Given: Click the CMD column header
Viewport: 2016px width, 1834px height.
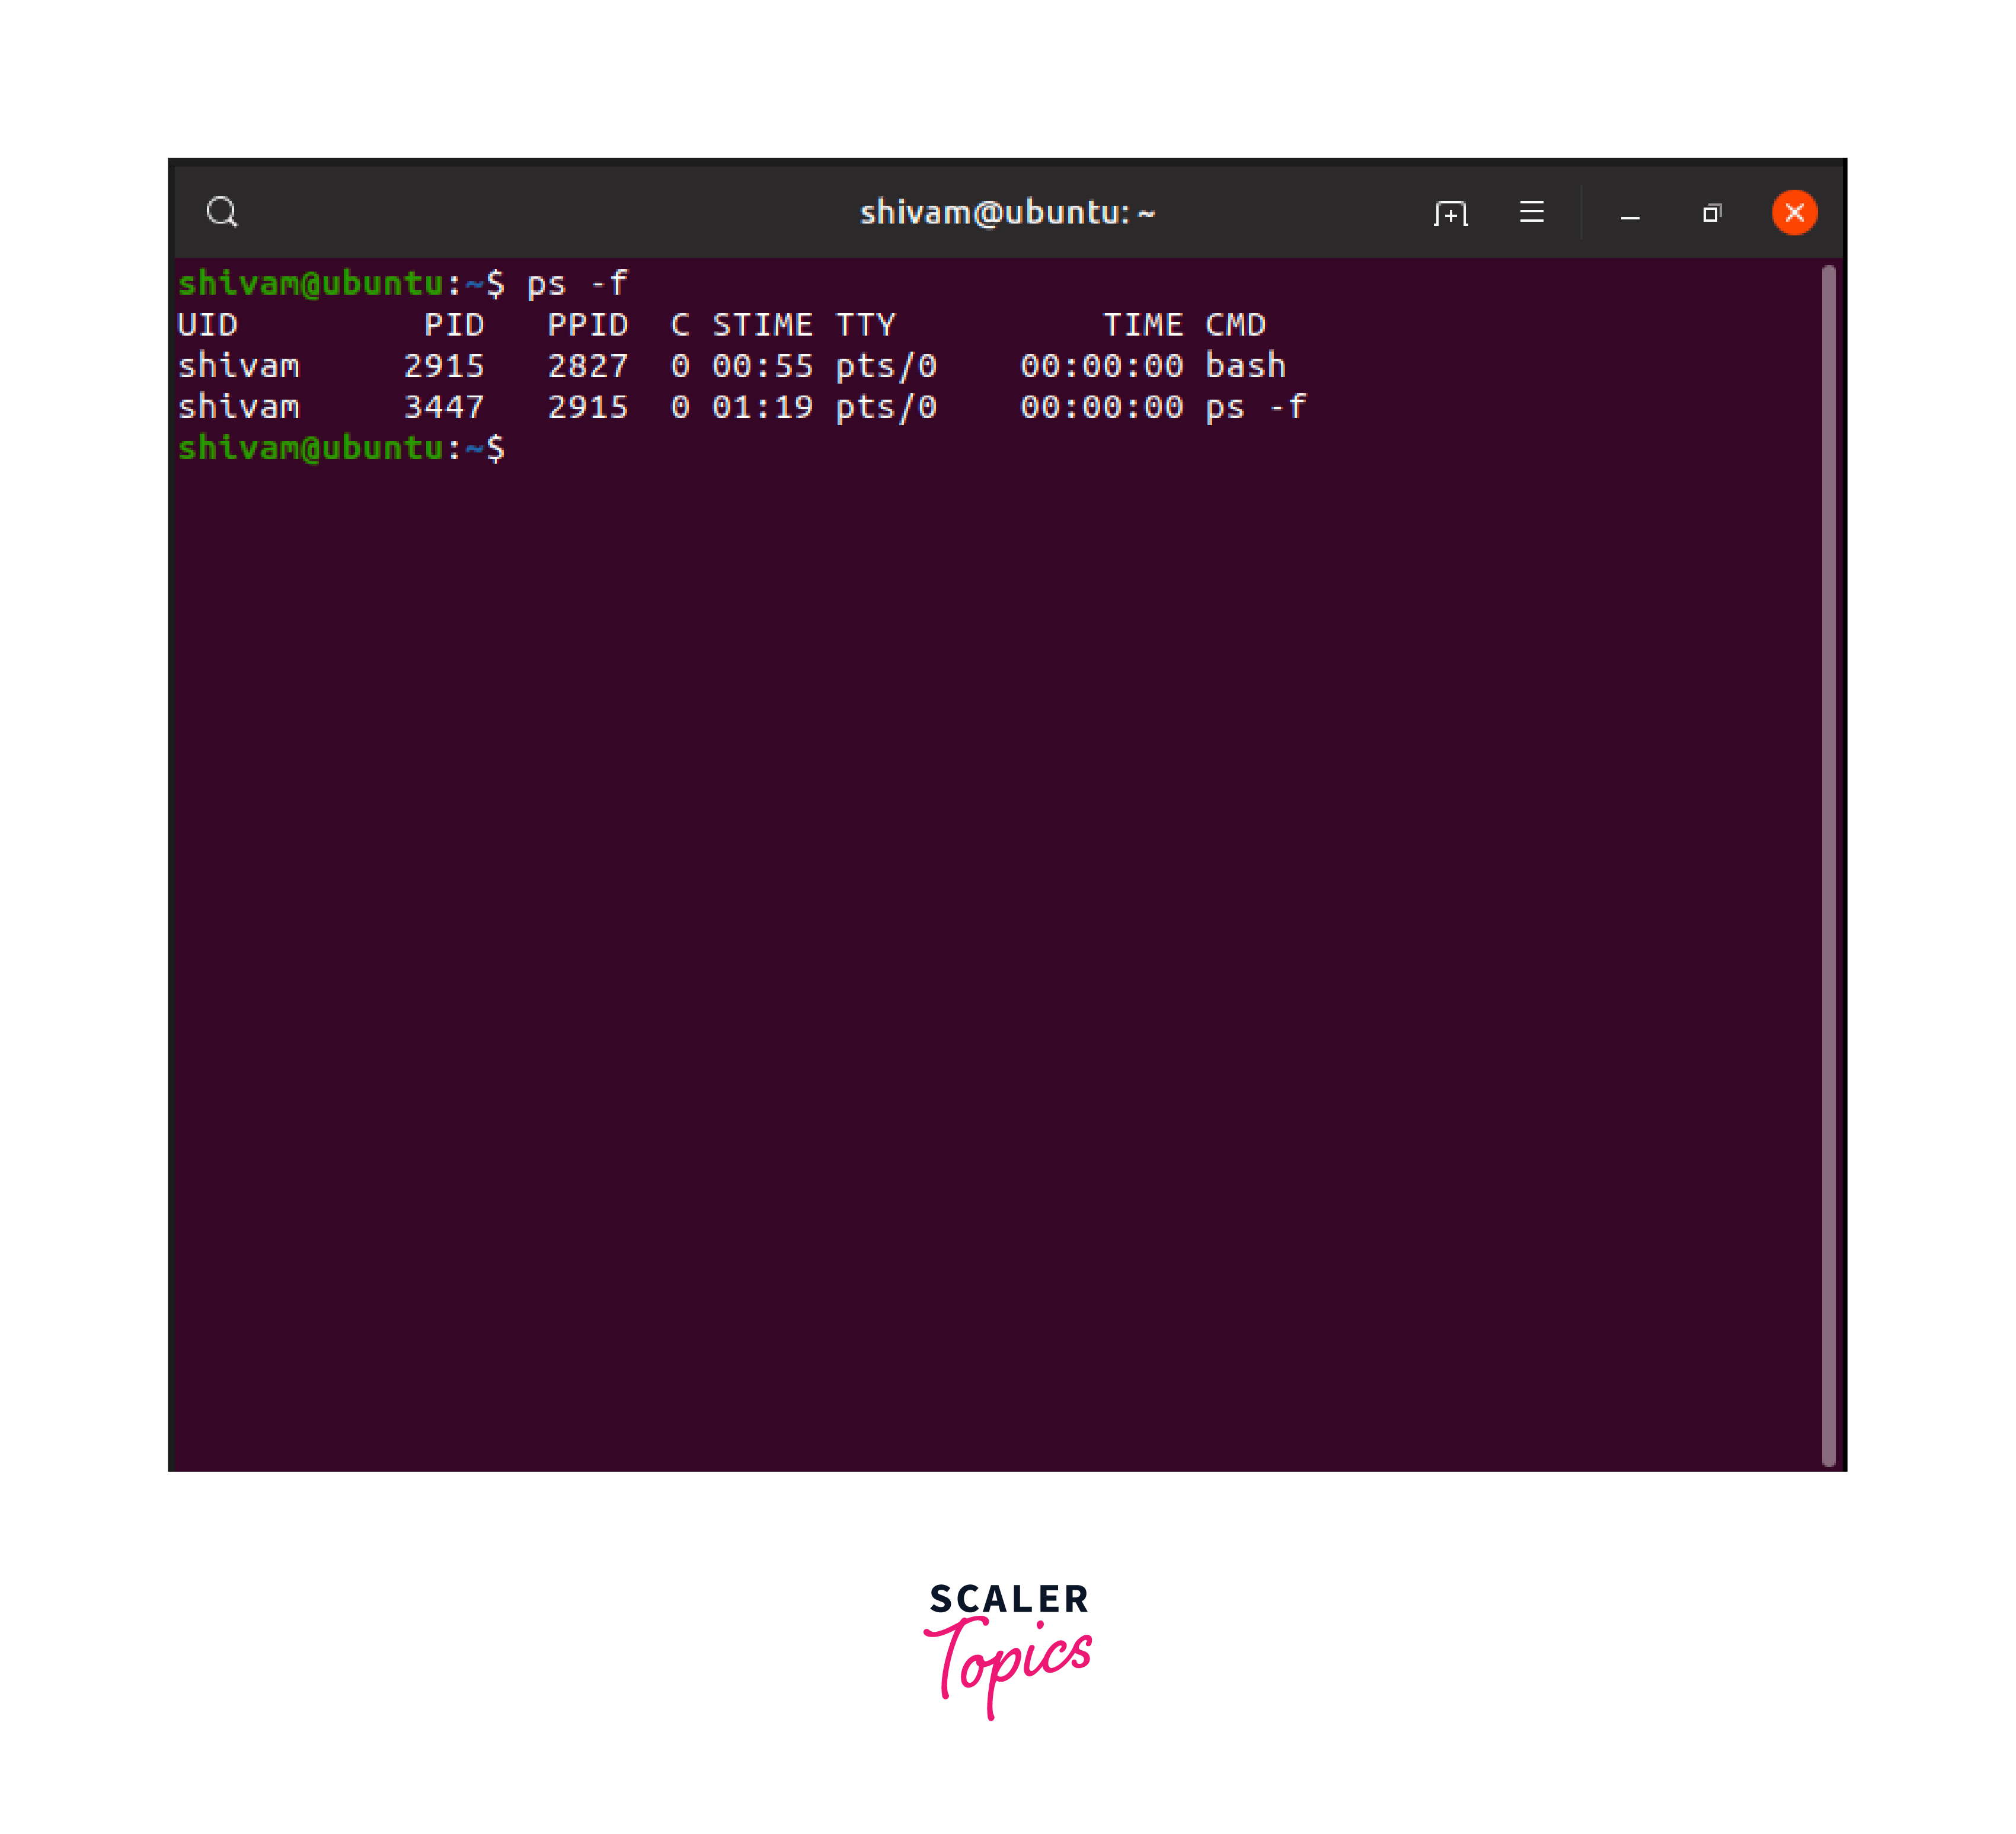Looking at the screenshot, I should tap(1235, 325).
